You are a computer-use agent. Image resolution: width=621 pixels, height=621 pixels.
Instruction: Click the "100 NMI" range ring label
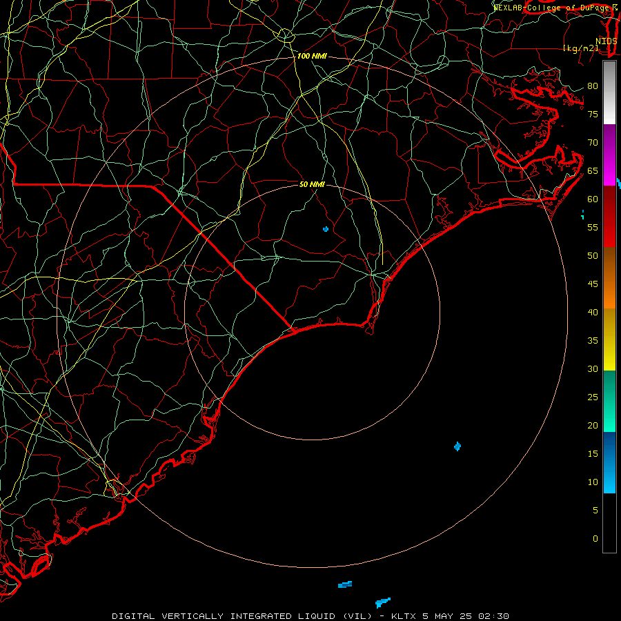coord(312,57)
